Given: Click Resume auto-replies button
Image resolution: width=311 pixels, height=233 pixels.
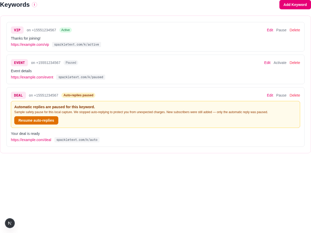Looking at the screenshot, I should (x=36, y=120).
